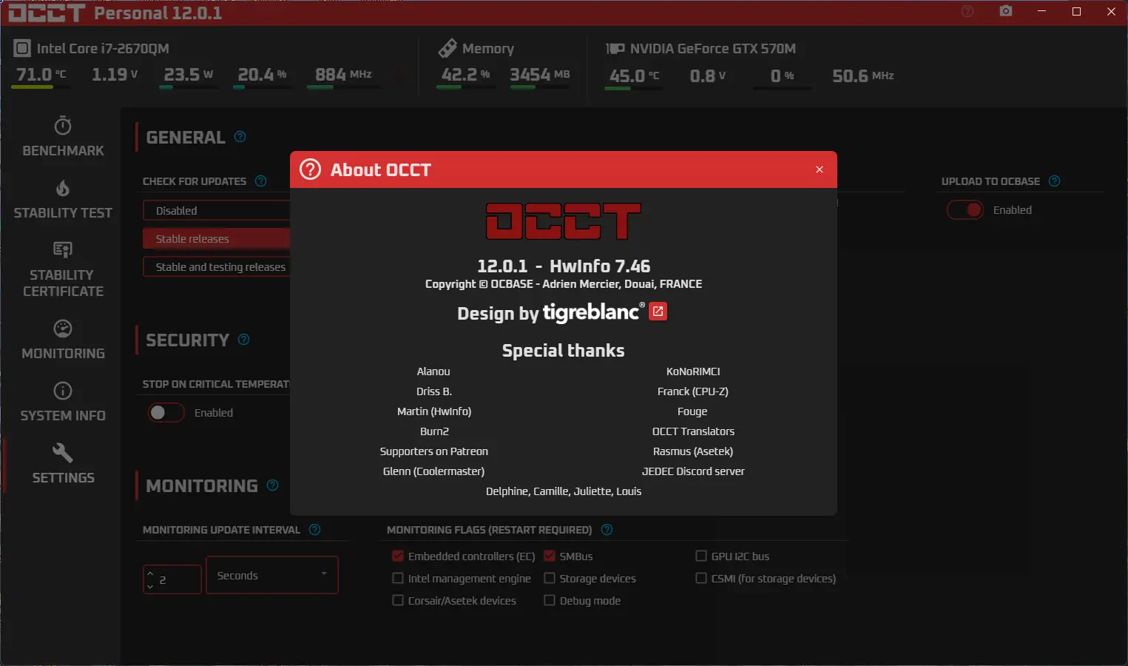The image size is (1128, 666).
Task: Enable Storage devices checkbox
Action: click(x=550, y=578)
